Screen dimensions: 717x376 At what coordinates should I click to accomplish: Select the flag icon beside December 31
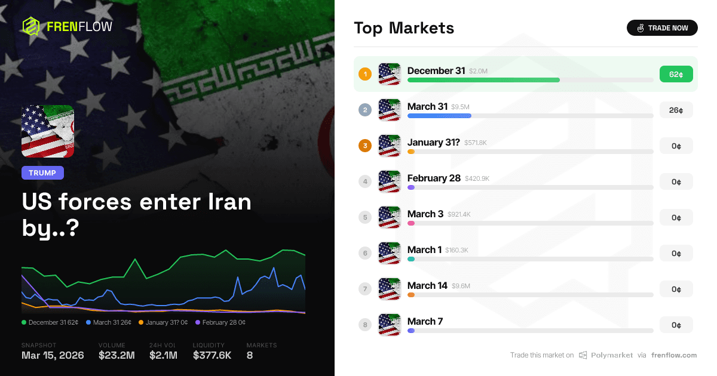click(390, 74)
